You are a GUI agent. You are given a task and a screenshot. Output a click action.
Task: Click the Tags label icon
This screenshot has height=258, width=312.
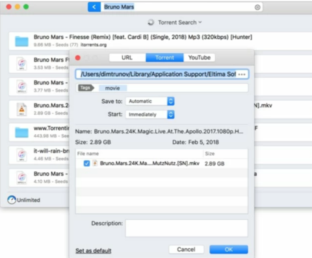86,88
